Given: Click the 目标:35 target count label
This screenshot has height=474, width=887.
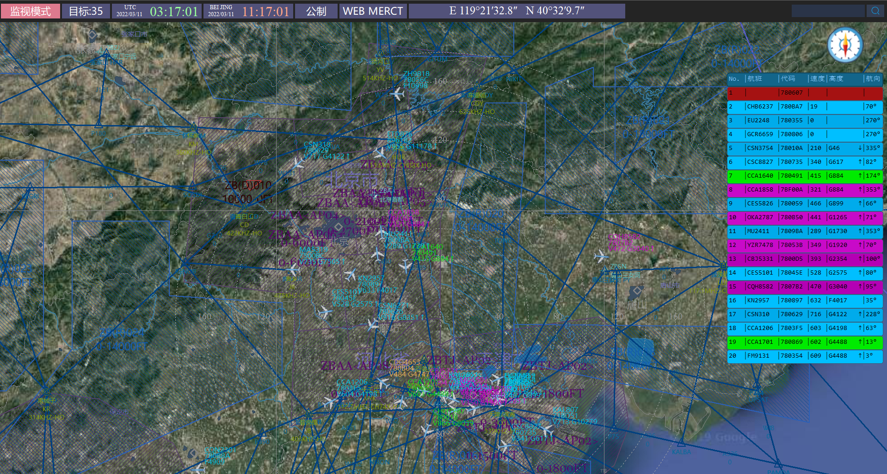Looking at the screenshot, I should [86, 11].
